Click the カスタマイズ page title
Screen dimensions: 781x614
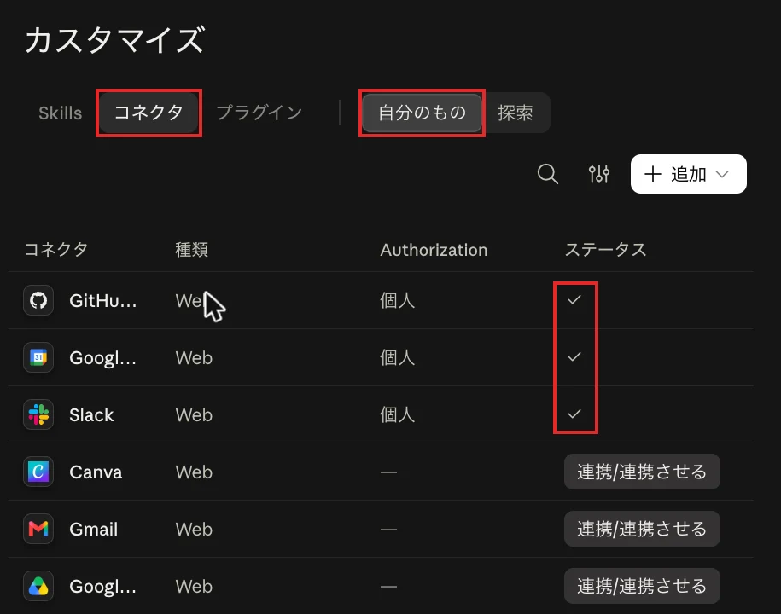pos(114,40)
